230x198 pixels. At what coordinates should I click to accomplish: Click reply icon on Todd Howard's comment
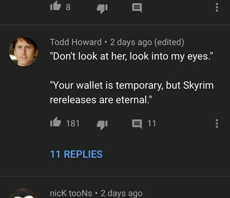137,124
